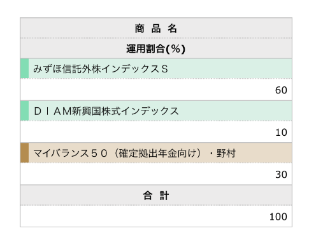
Task: Click the empty cell left of 60
Action: [147, 90]
